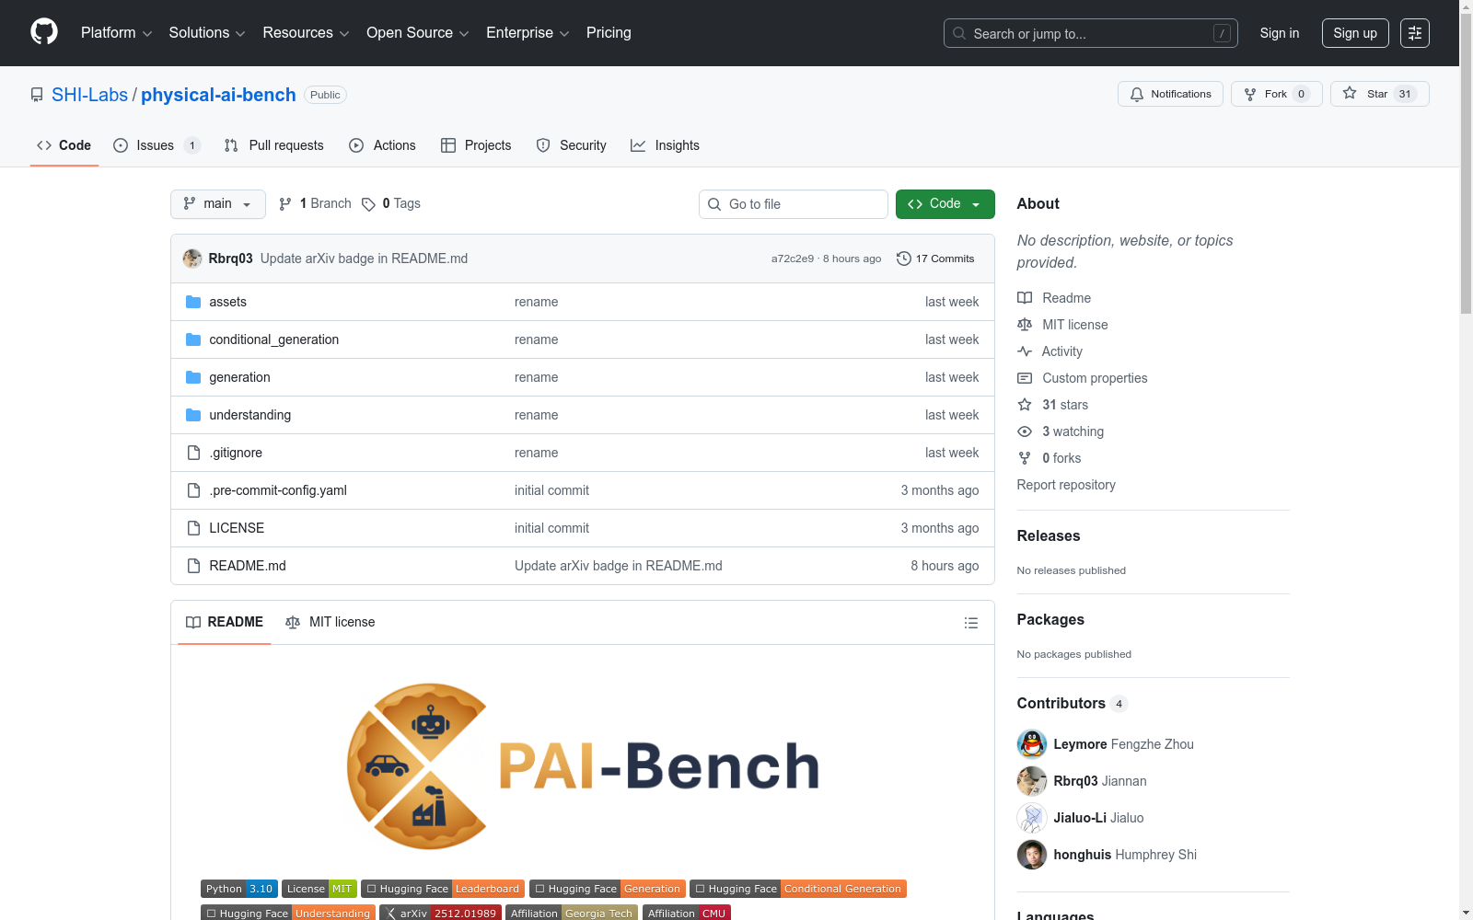Click the conditional_generation folder icon
This screenshot has width=1473, height=920.
tap(193, 339)
